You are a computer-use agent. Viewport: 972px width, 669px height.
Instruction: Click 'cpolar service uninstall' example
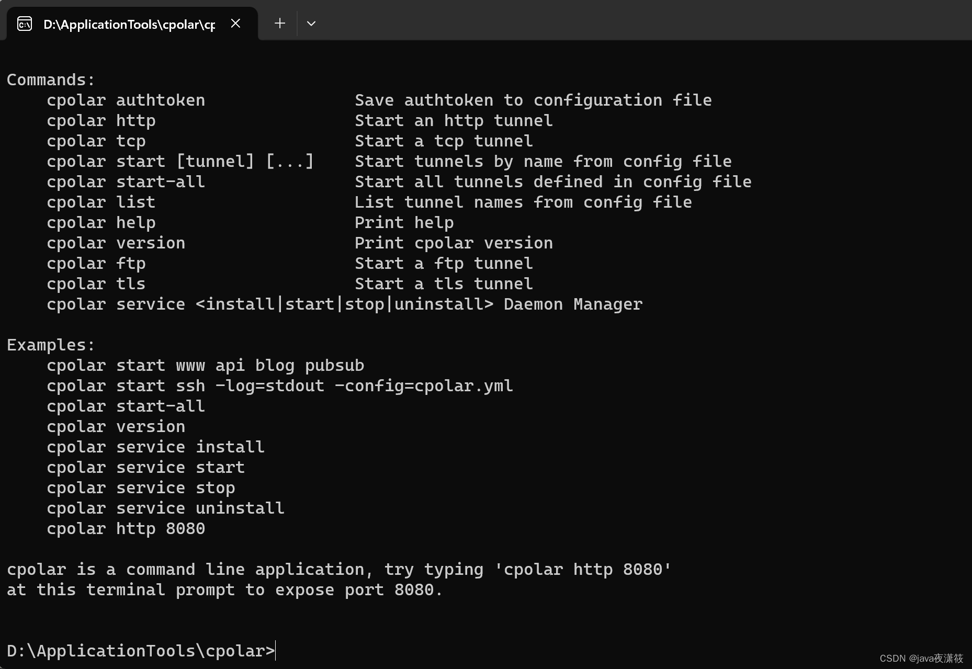[165, 508]
